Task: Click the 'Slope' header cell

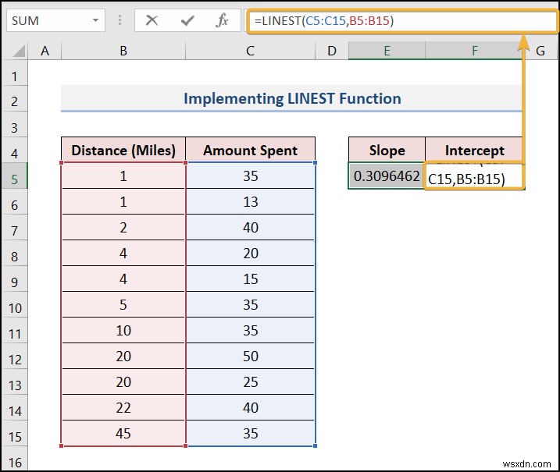Action: pyautogui.click(x=387, y=151)
